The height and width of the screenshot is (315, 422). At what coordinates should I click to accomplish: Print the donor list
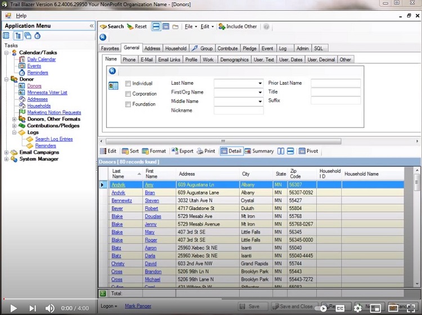[206, 151]
